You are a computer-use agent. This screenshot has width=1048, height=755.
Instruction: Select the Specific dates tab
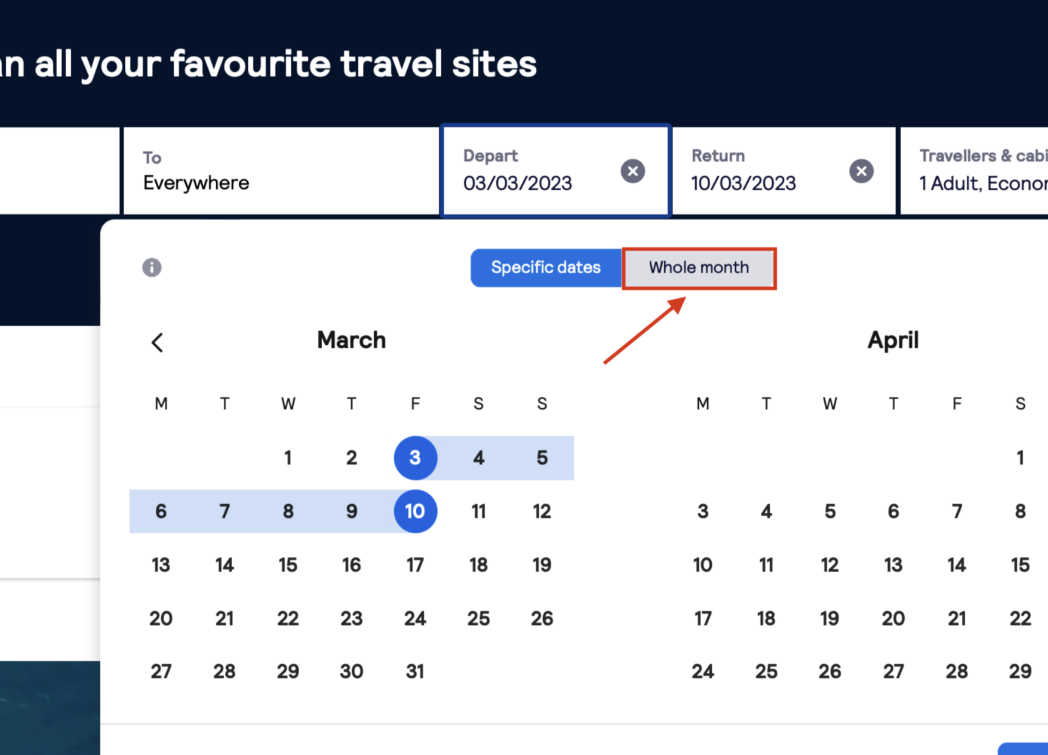pos(545,268)
